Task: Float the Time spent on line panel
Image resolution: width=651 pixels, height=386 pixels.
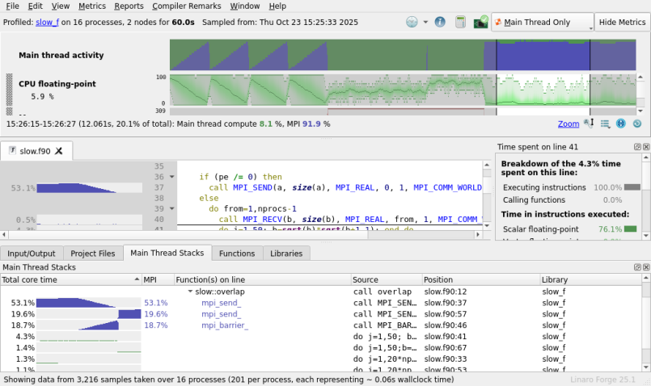Action: pos(636,147)
